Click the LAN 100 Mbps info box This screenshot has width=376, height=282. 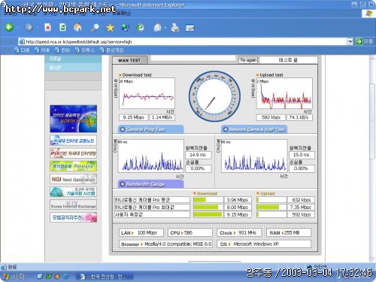pyautogui.click(x=141, y=233)
